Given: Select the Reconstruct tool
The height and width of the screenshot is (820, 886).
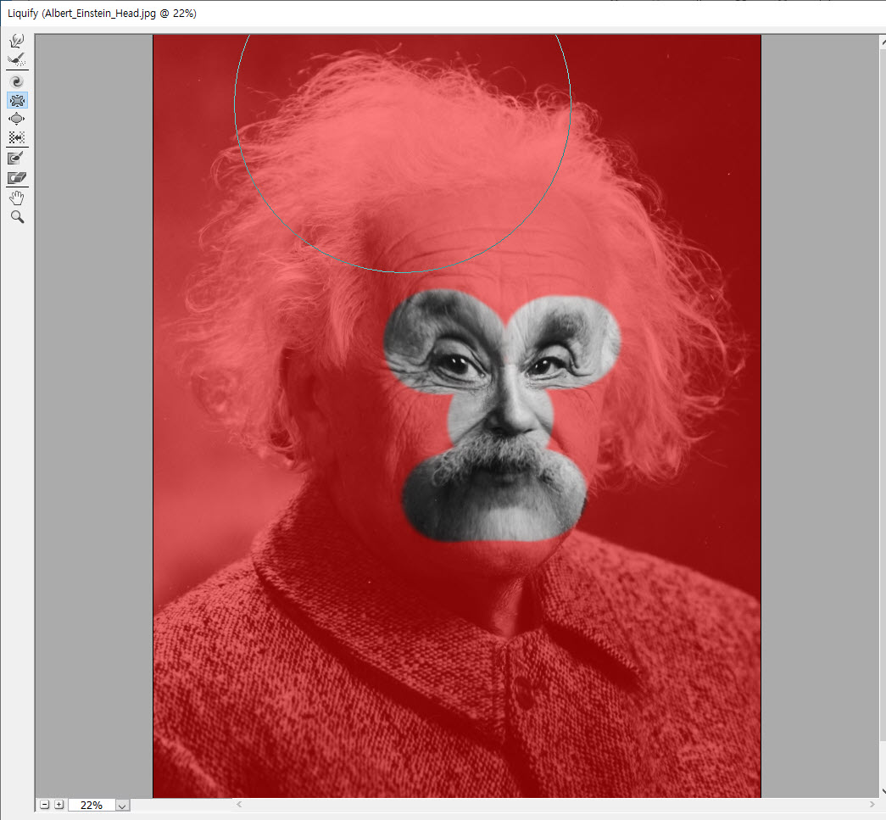Looking at the screenshot, I should click(17, 59).
